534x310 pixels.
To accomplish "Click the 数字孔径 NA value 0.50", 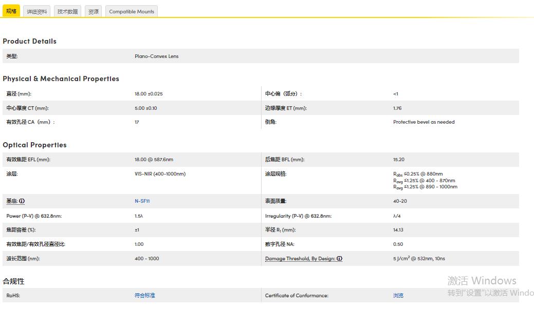I will pyautogui.click(x=398, y=244).
